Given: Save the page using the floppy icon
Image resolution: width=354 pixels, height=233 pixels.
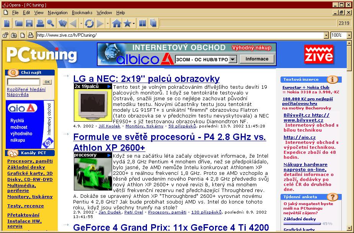Looking at the screenshot, I should coord(29,23).
